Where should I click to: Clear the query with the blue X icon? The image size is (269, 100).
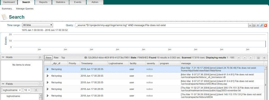(258, 25)
